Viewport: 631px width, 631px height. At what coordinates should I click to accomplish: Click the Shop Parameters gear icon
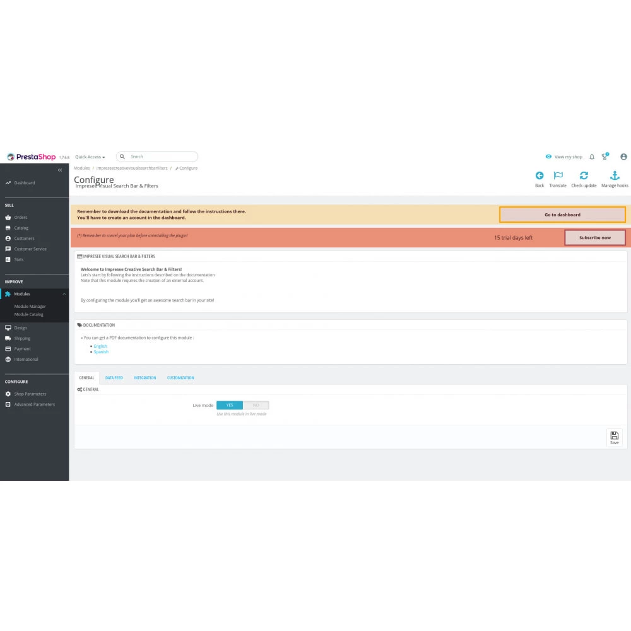pyautogui.click(x=8, y=394)
